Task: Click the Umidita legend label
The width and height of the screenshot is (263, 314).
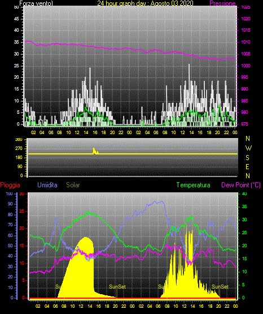Action: click(x=47, y=185)
